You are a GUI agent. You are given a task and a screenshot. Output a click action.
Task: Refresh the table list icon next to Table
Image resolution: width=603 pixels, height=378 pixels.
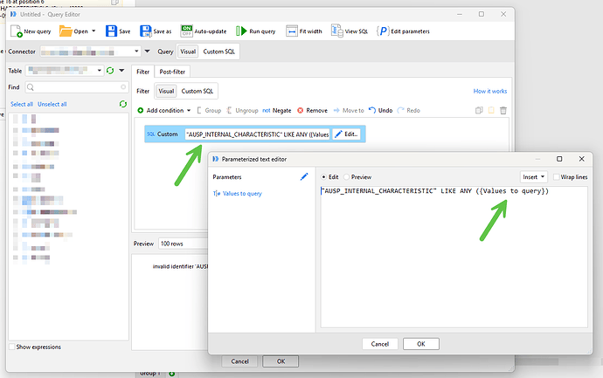tap(110, 71)
